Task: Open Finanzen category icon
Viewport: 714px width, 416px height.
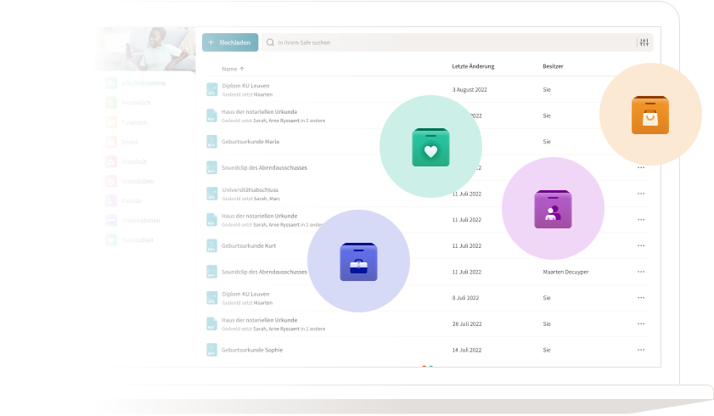Action: pos(111,122)
